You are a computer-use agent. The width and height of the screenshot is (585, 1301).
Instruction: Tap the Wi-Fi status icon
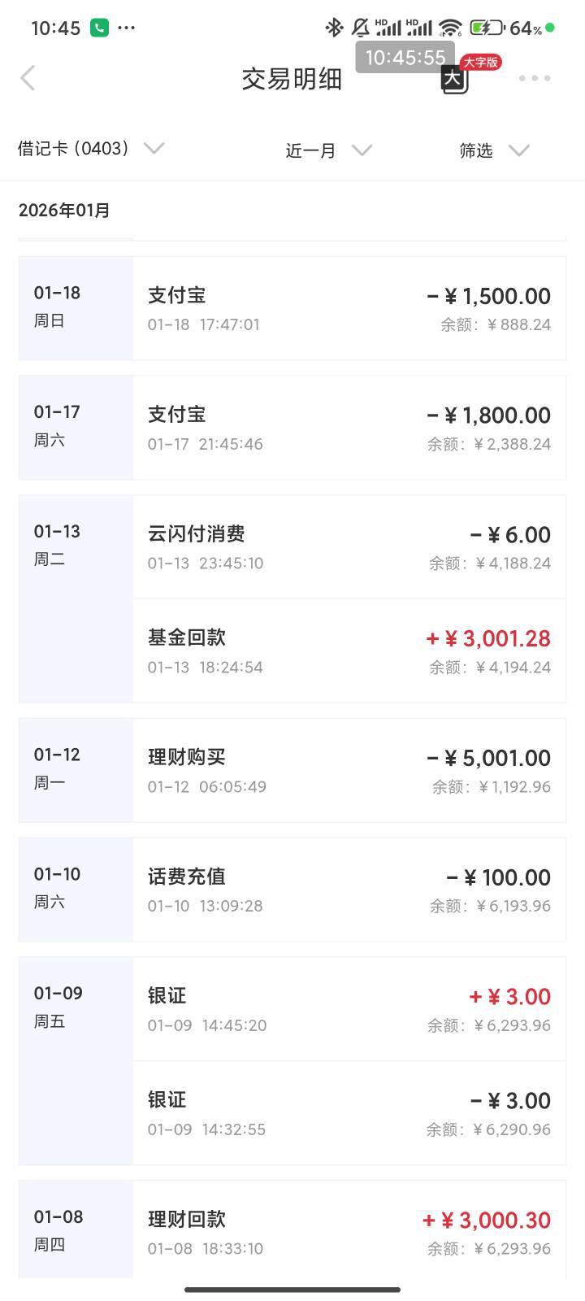[449, 28]
